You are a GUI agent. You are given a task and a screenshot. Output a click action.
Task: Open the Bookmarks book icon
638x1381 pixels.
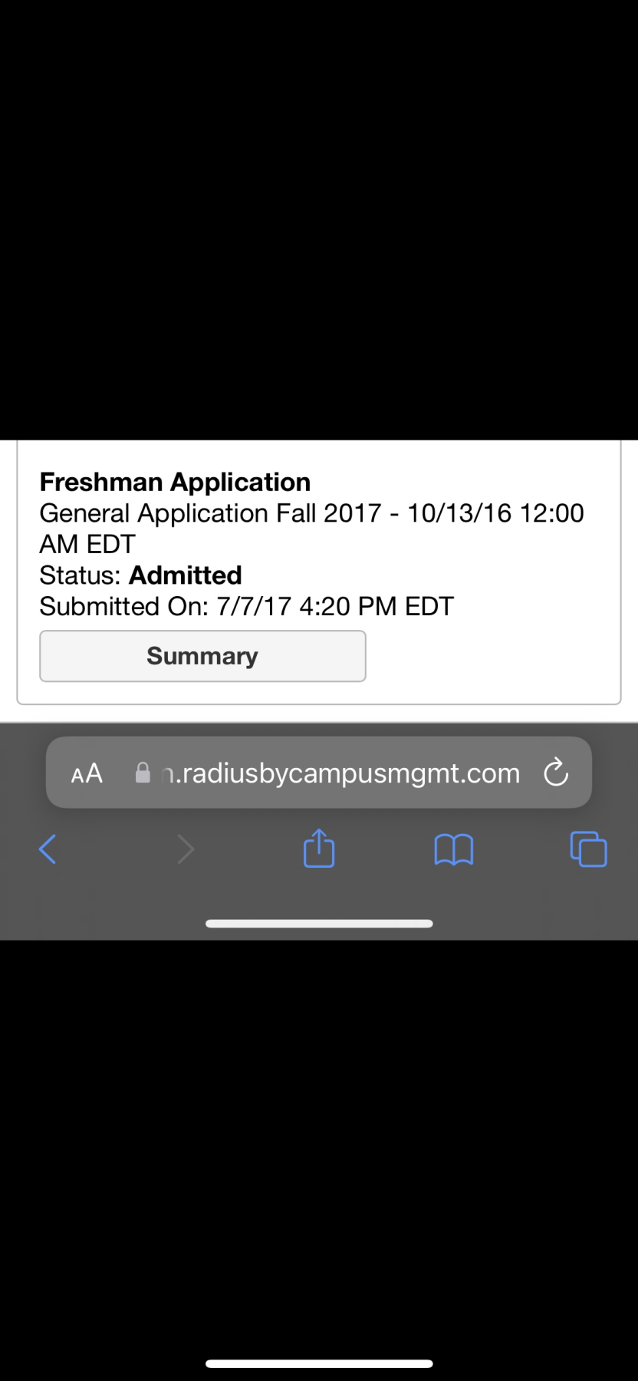(454, 849)
